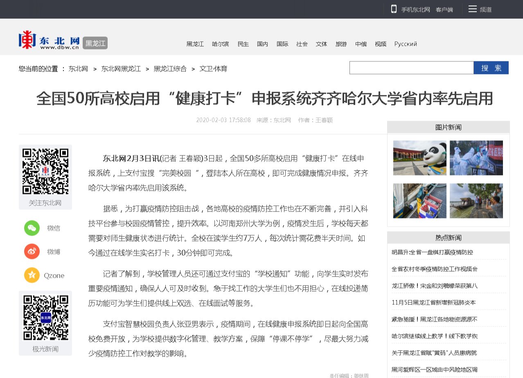Go to 黑龙江综合 in the breadcrumb

tap(170, 69)
